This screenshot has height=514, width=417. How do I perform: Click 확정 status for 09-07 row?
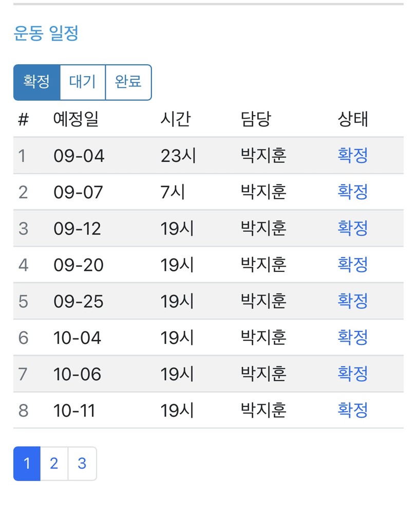coord(353,192)
